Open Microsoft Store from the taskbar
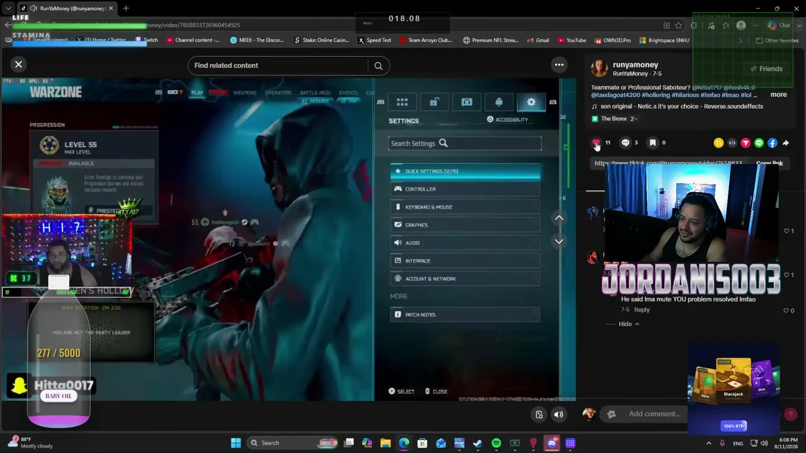 point(423,443)
